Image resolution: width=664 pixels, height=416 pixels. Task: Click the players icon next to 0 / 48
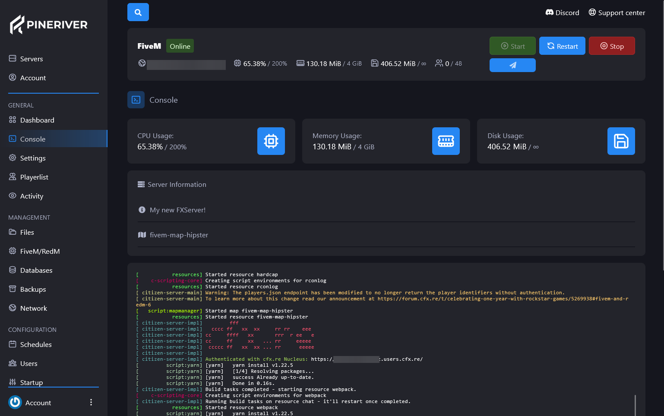(x=439, y=63)
